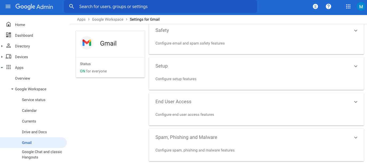This screenshot has width=367, height=163.
Task: Open the Setup heading
Action: click(162, 66)
